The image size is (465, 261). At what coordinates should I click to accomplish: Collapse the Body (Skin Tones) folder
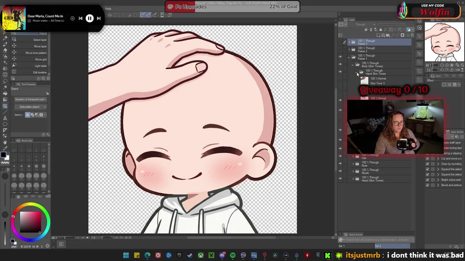tap(353, 65)
